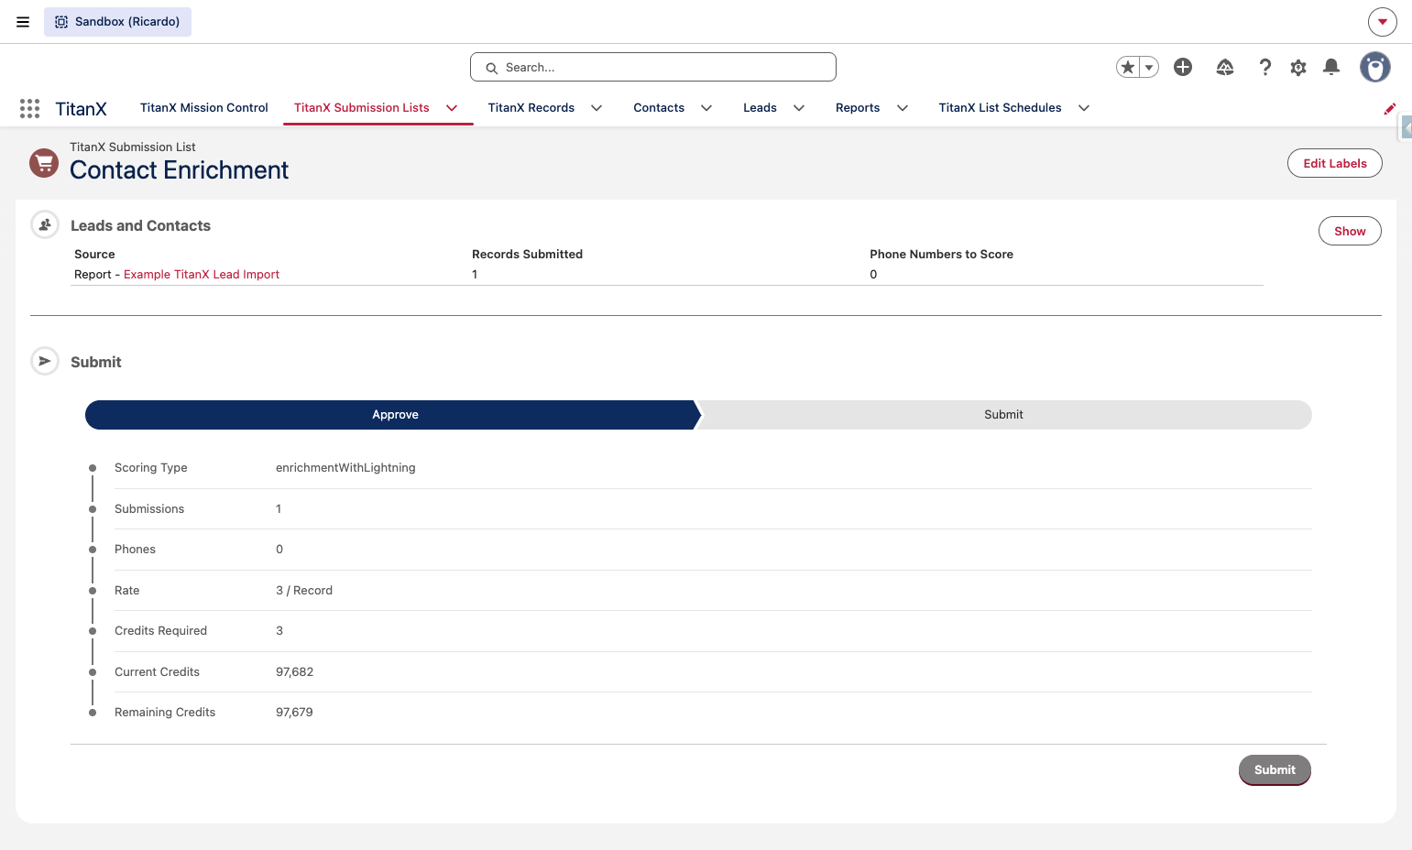The height and width of the screenshot is (850, 1412).
Task: Open the Global Actions plus icon
Action: 1183,67
